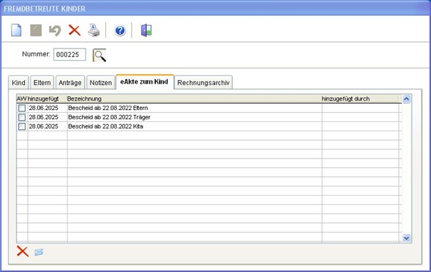
Task: Go to the Anträge tab
Action: (70, 83)
